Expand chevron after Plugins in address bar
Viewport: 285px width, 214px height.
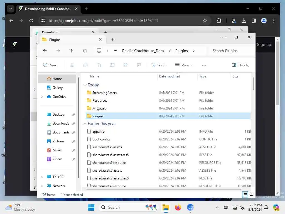pos(194,51)
